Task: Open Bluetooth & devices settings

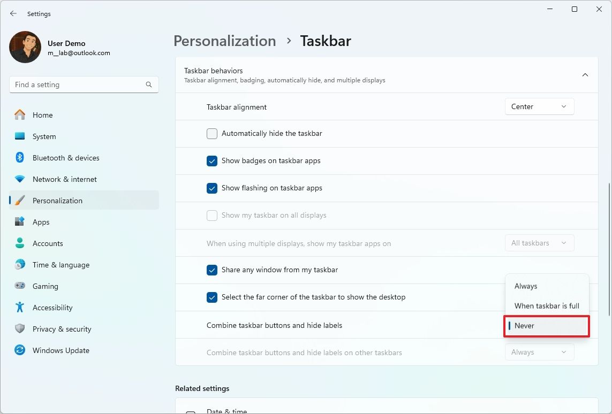Action: pyautogui.click(x=65, y=158)
